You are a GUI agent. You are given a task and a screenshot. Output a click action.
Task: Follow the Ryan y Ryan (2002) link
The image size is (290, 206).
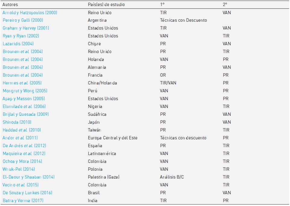coord(21,36)
